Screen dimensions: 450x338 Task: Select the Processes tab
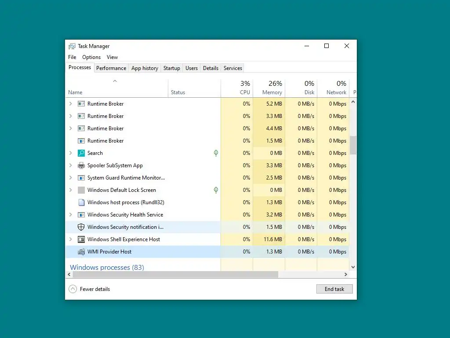click(x=80, y=67)
